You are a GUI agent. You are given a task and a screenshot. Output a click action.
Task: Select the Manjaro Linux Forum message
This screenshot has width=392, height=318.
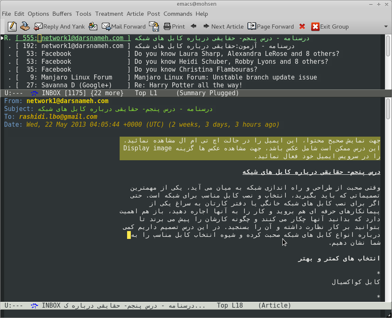226,77
